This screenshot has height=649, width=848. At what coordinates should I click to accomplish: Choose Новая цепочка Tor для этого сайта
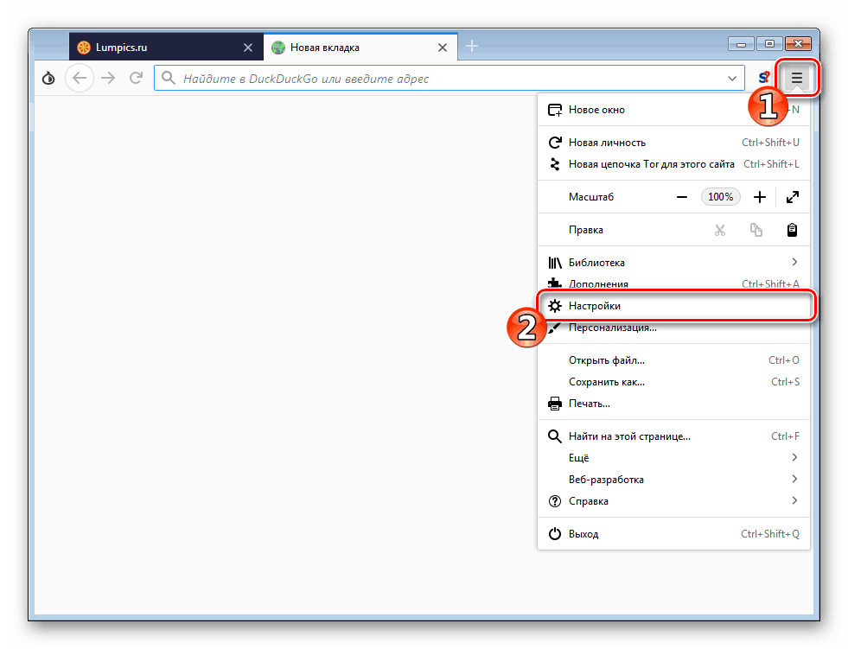pos(673,164)
